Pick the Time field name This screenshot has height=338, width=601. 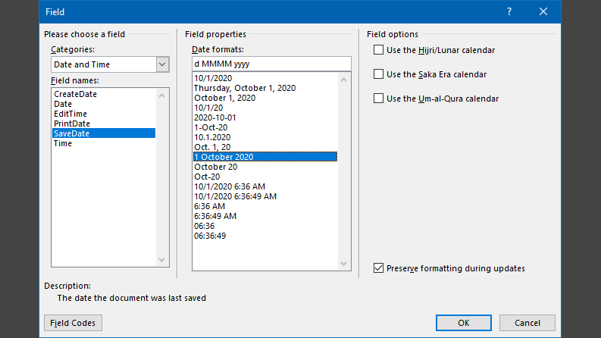coord(63,143)
